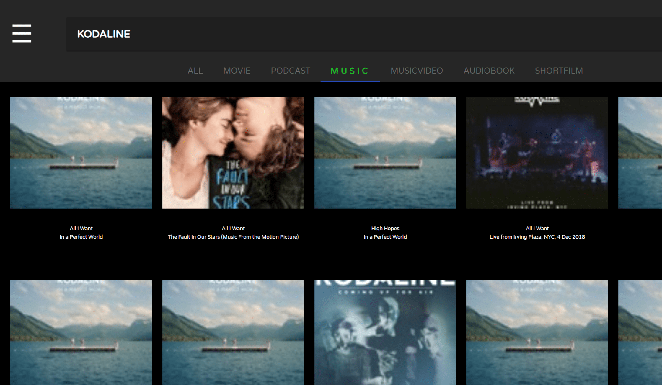Screen dimensions: 662x385
Task: Select the MUSIC tab
Action: (x=350, y=71)
